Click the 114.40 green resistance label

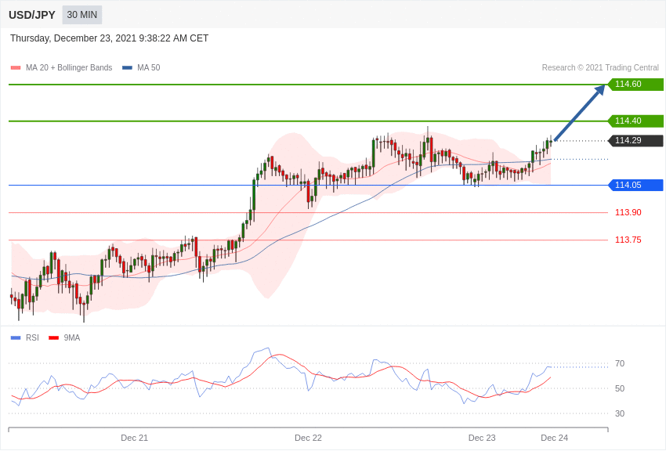[x=635, y=121]
